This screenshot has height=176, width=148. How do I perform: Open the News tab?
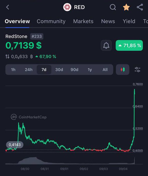108,21
